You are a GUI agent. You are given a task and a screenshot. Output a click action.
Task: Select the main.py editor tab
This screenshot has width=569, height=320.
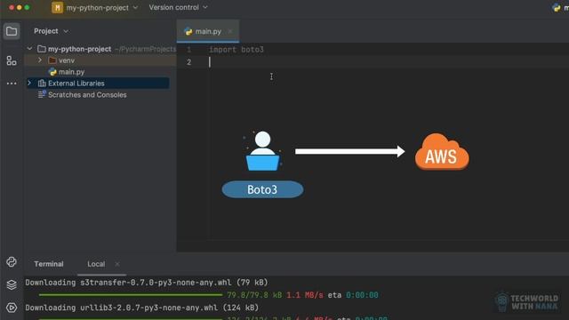(208, 32)
